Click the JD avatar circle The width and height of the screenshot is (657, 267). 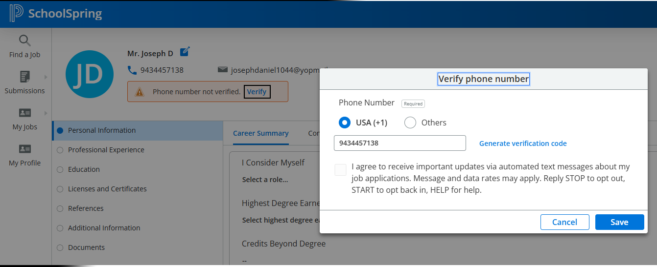tap(90, 74)
